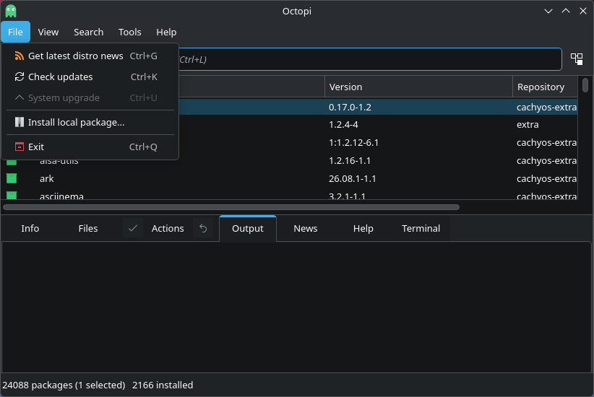Viewport: 594px width, 397px height.
Task: Open the Tools menu
Action: 129,32
